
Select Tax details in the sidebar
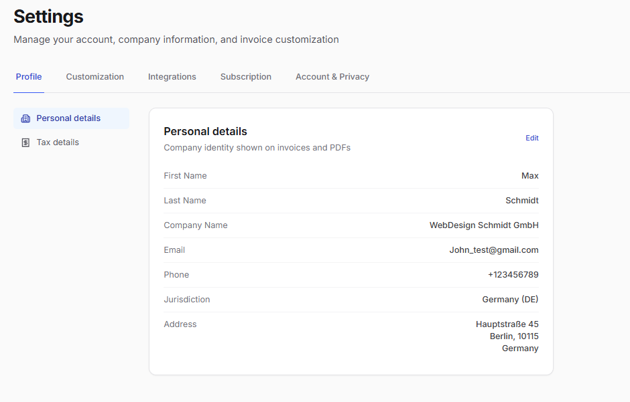(72, 142)
